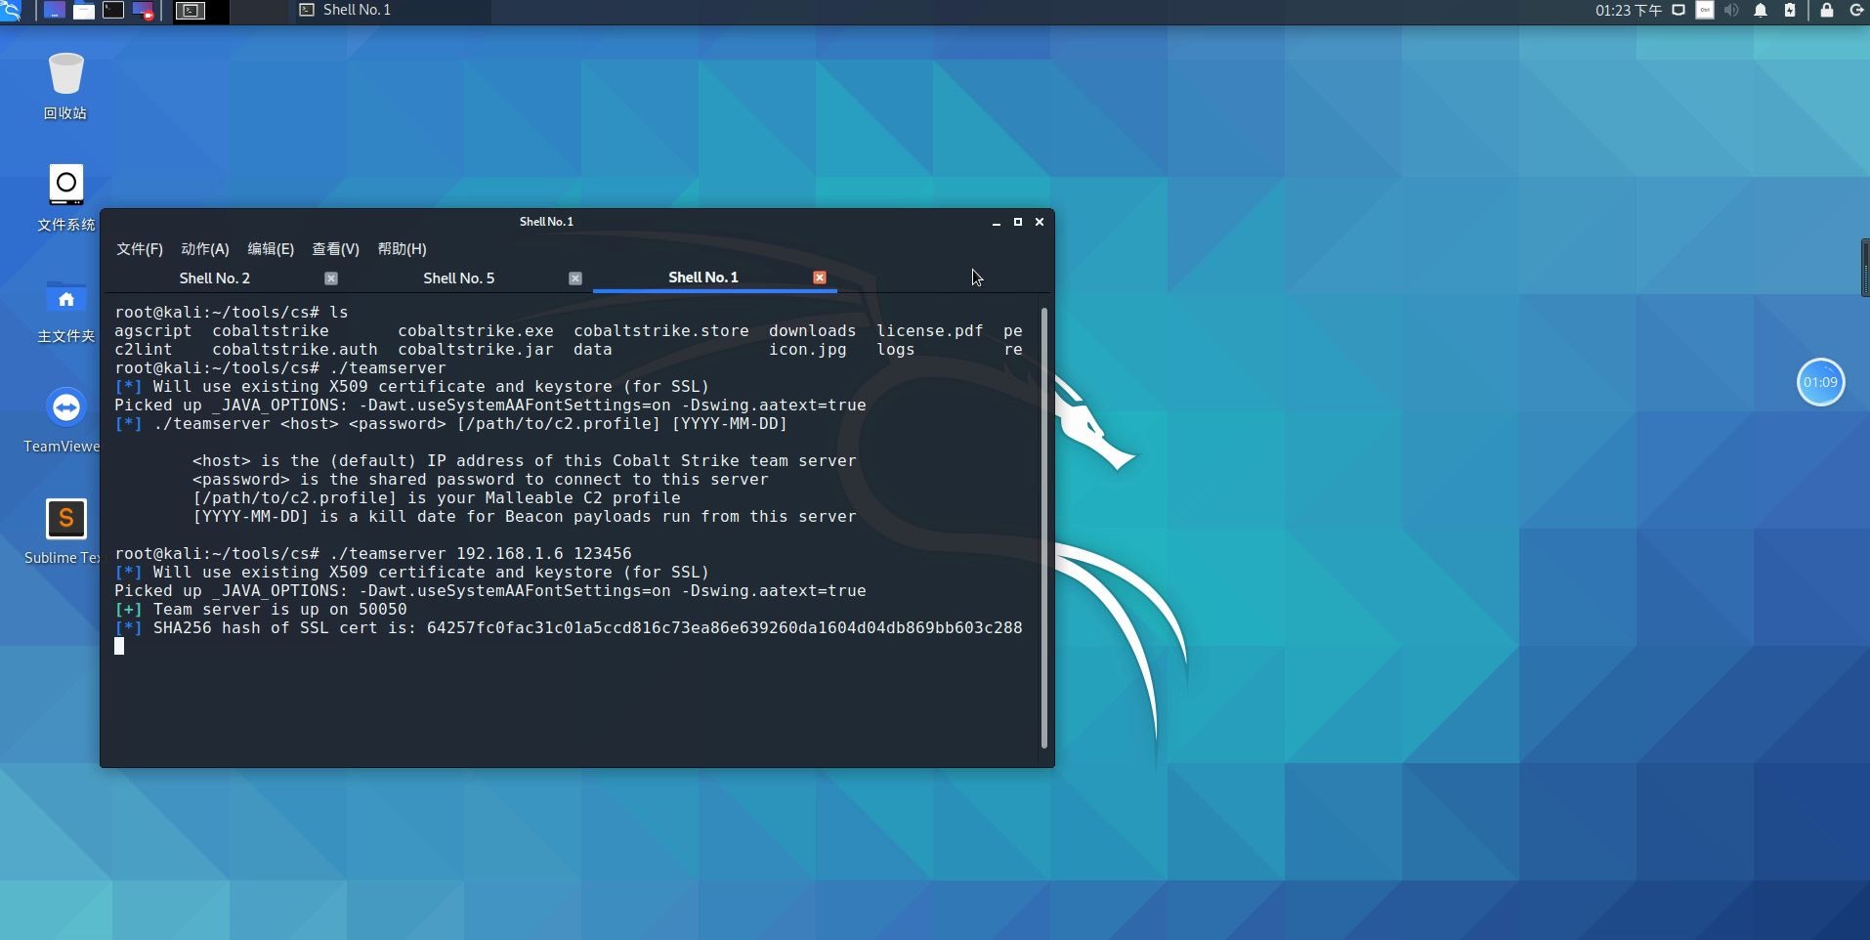Click 'agscript' in the ls output
Viewport: 1870px width, 940px height.
point(153,331)
